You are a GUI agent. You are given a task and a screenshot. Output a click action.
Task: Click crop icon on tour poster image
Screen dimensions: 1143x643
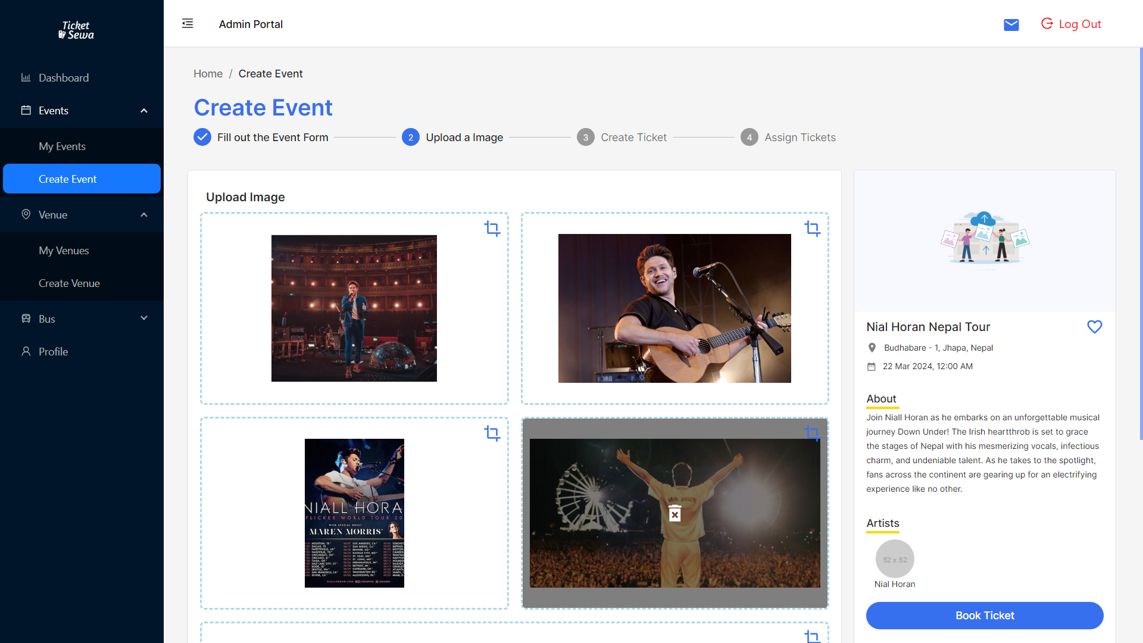492,433
